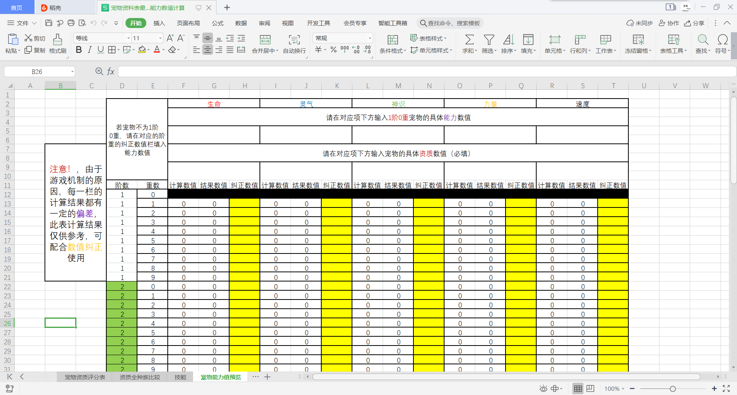737x395 pixels.
Task: Switch to normal grid view in status bar
Action: (578, 388)
